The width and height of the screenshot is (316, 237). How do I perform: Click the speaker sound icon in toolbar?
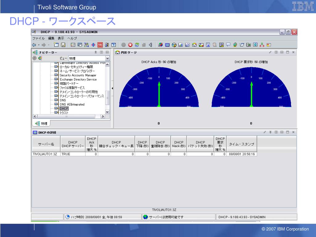151,45
